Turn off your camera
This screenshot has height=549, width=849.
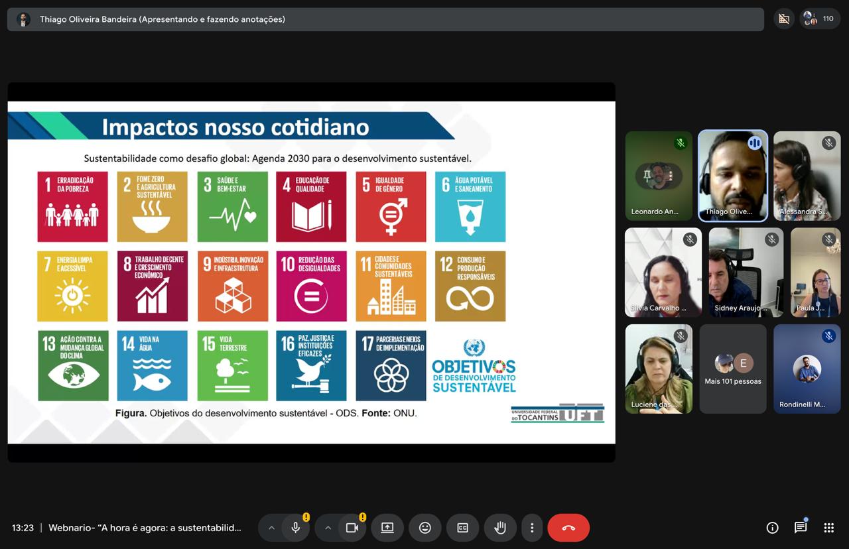coord(352,527)
